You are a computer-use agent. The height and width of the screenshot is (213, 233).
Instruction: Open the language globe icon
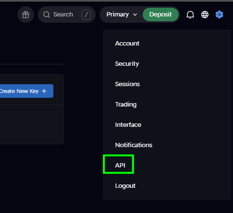(205, 15)
